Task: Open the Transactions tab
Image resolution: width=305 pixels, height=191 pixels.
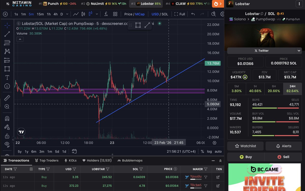Action: (x=17, y=160)
